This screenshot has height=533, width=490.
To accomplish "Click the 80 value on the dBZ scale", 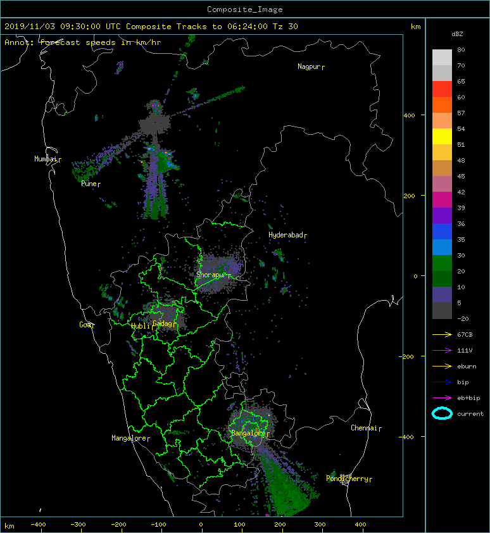I will [x=461, y=49].
